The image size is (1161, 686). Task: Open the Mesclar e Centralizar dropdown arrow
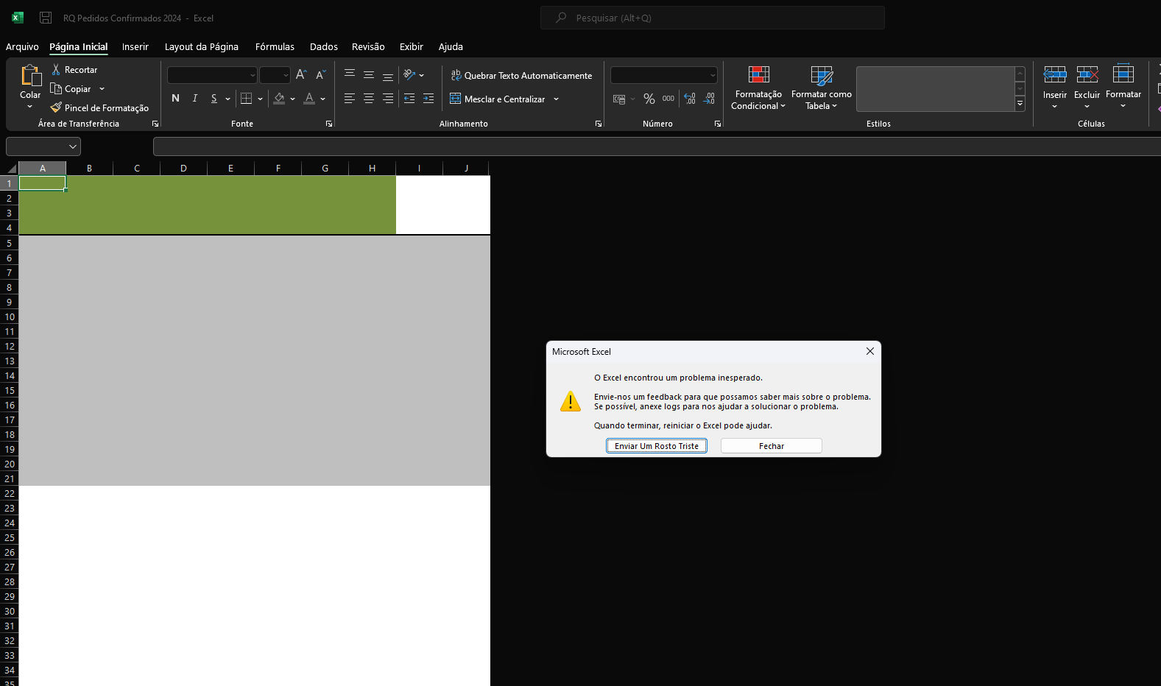point(557,99)
